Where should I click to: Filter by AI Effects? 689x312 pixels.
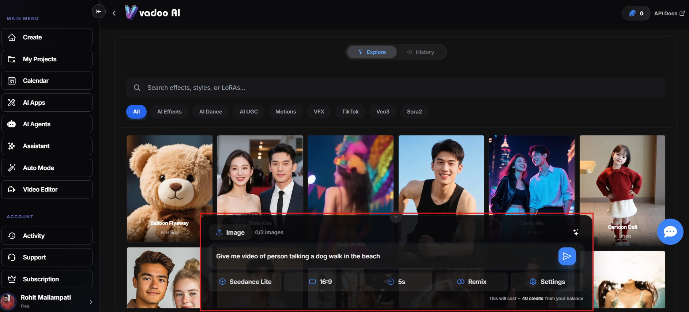click(x=169, y=112)
